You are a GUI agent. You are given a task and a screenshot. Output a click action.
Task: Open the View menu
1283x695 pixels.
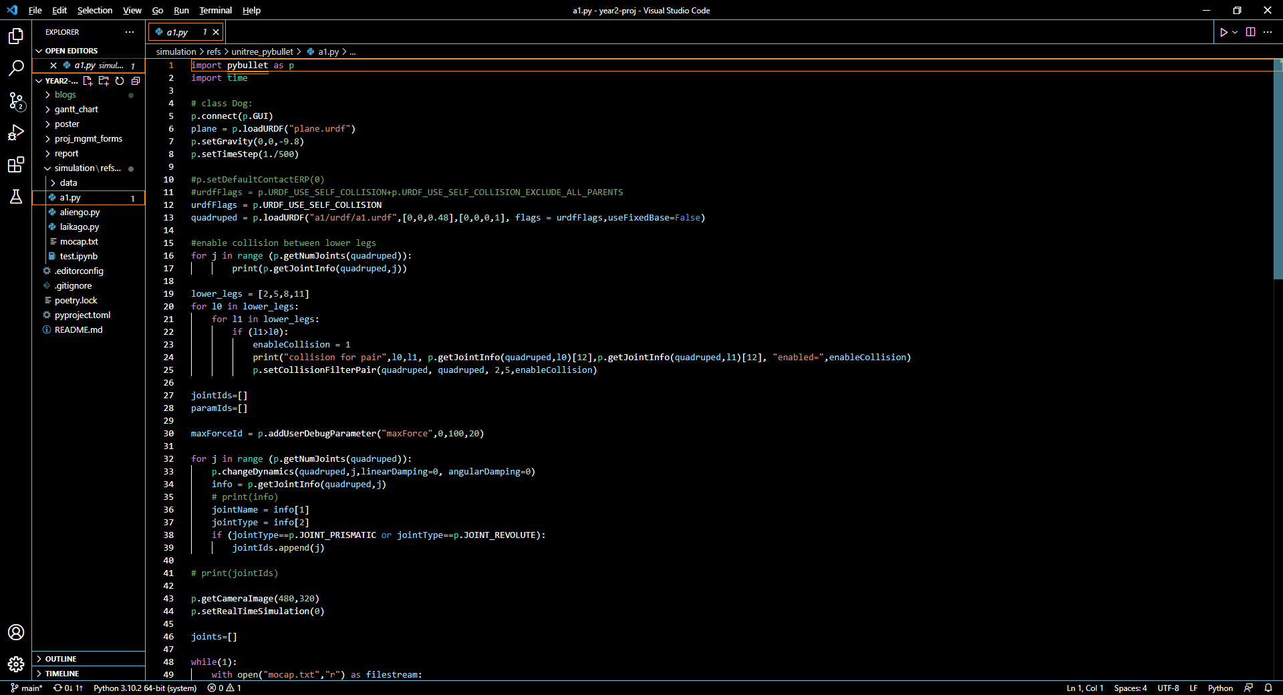coord(132,10)
